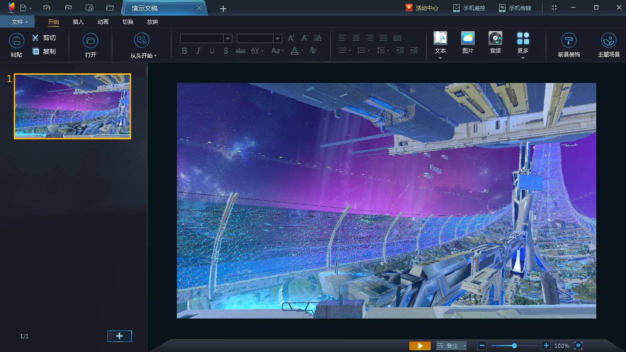Viewport: 626px width, 352px height.
Task: Add new document tab with plus
Action: [223, 8]
